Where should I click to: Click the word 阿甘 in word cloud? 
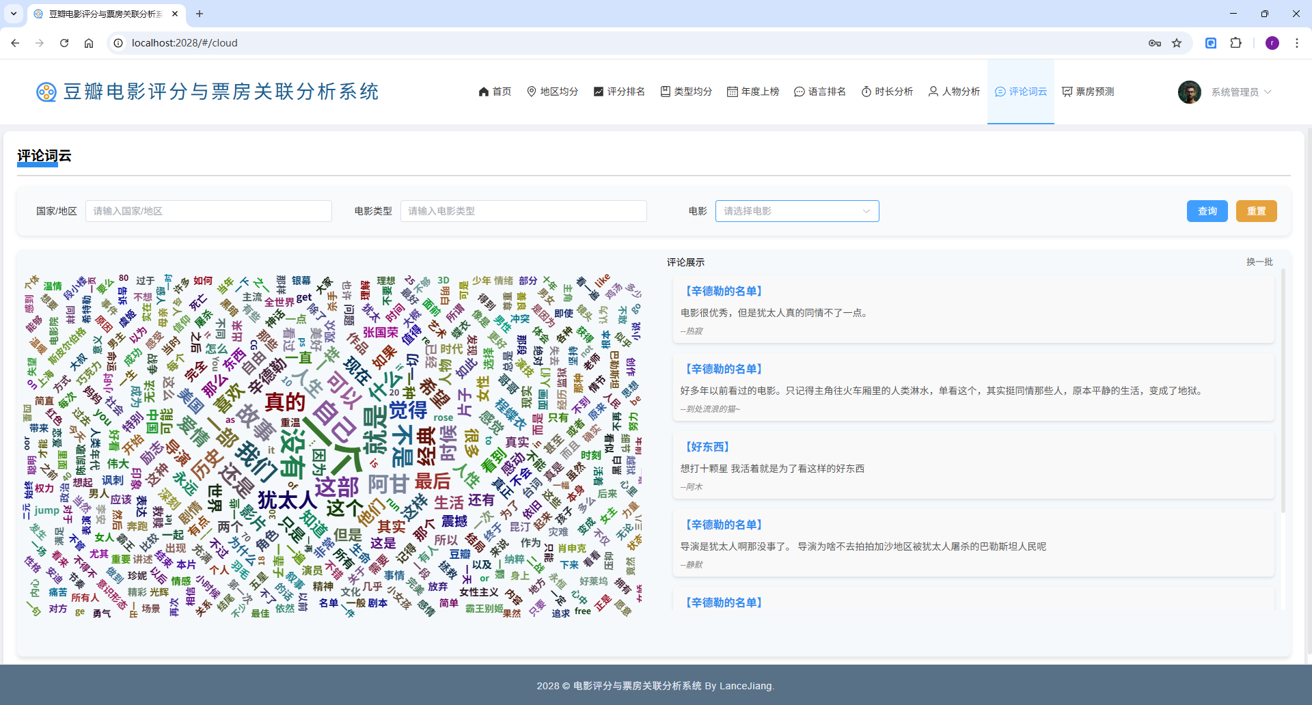[388, 484]
